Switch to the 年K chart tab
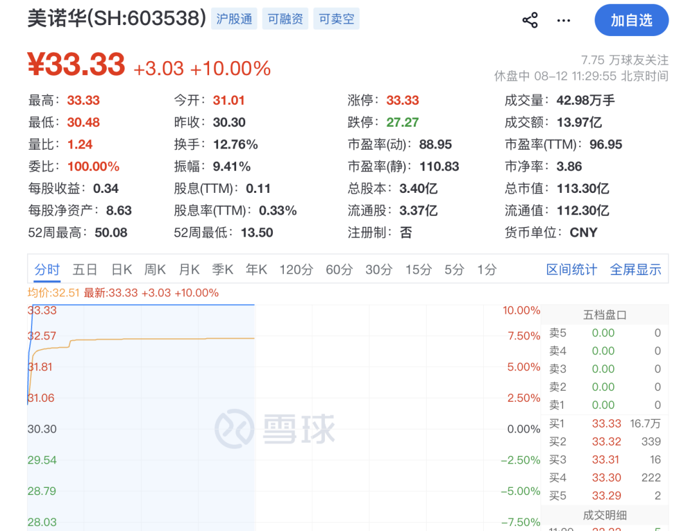The width and height of the screenshot is (695, 531). (x=256, y=269)
